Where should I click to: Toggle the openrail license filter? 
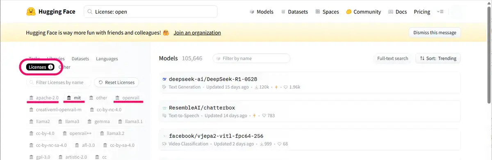tap(128, 98)
